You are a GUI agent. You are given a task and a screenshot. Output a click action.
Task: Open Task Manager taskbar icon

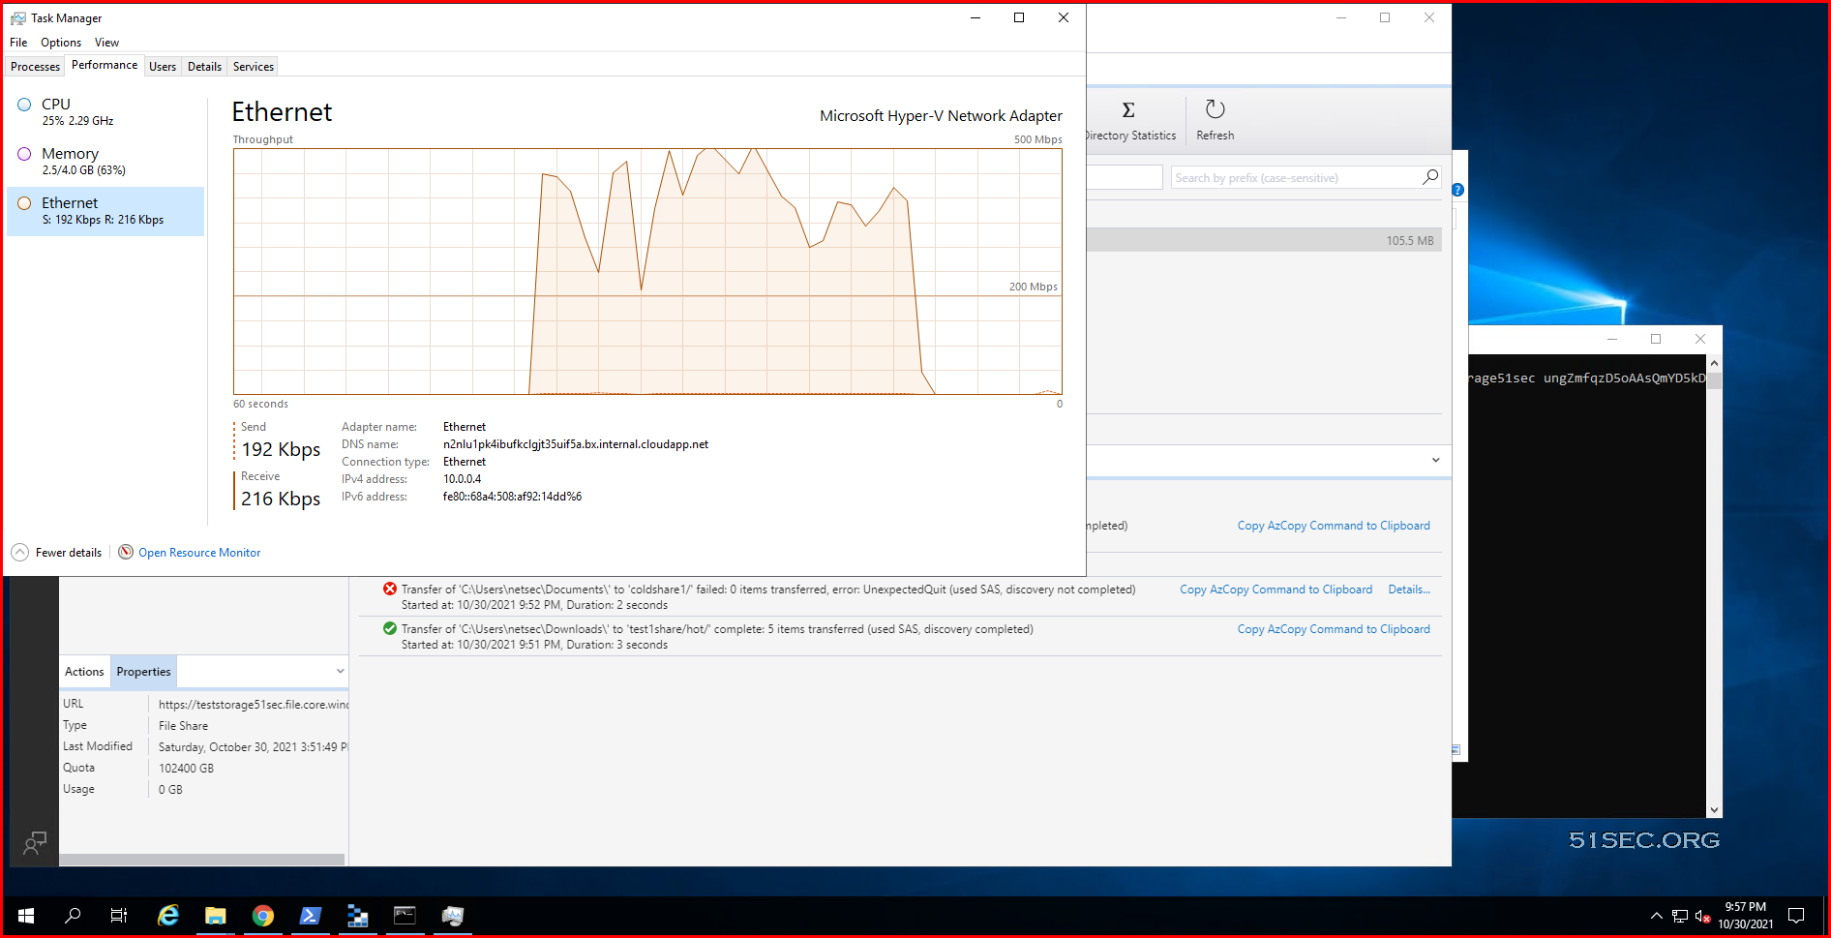pyautogui.click(x=452, y=915)
